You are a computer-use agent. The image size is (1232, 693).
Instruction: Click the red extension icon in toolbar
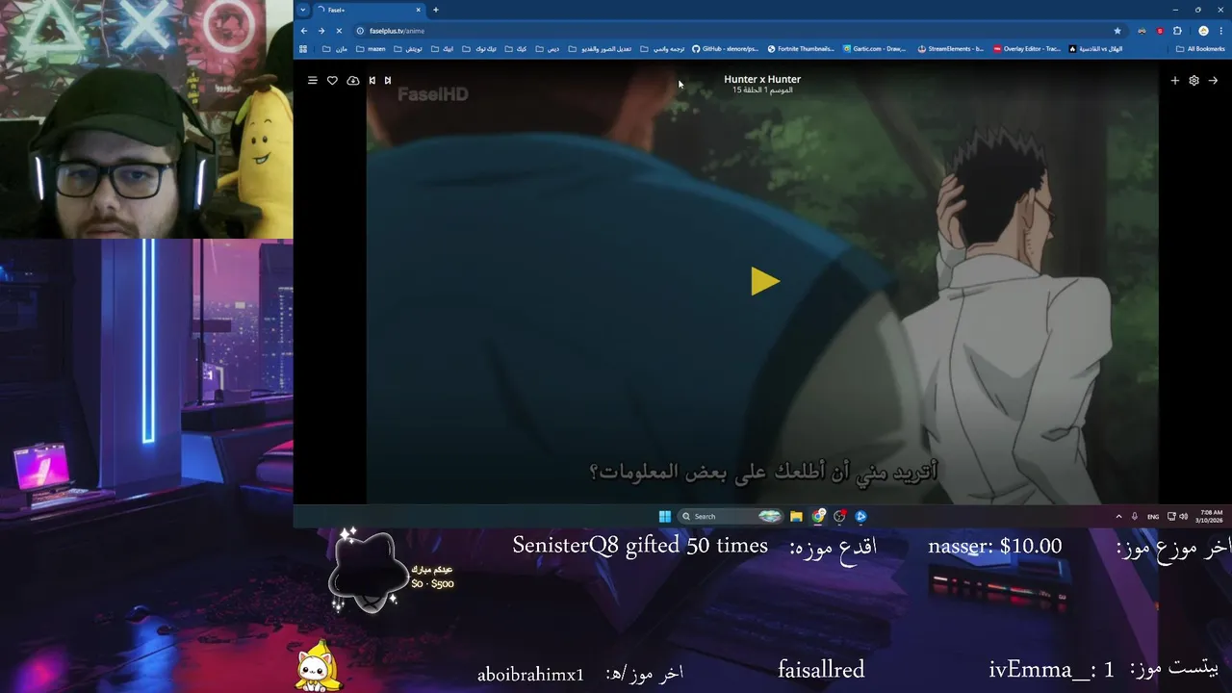(x=1160, y=31)
